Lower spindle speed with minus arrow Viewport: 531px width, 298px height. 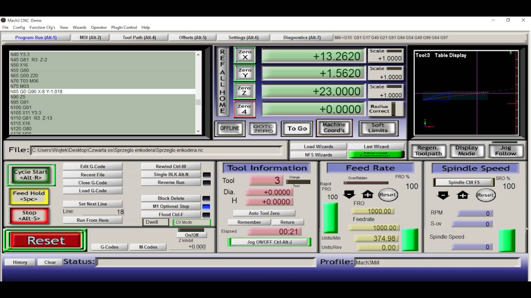tap(443, 195)
